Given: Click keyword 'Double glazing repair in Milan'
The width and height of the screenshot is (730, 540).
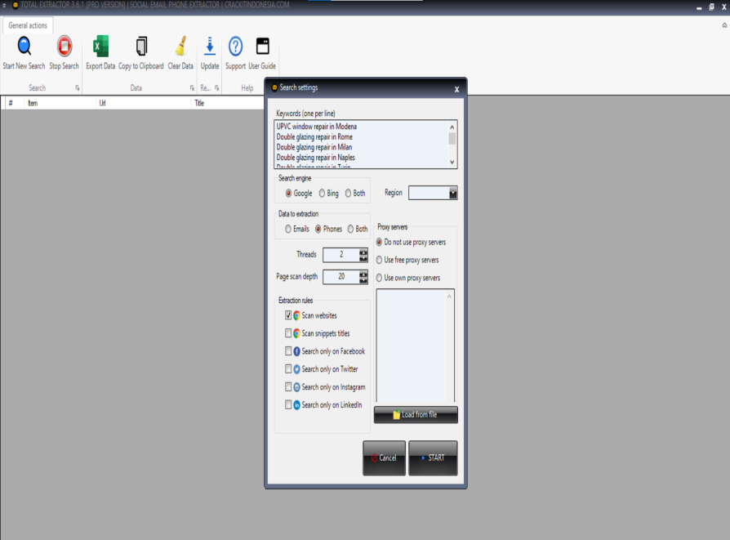Looking at the screenshot, I should [x=314, y=147].
